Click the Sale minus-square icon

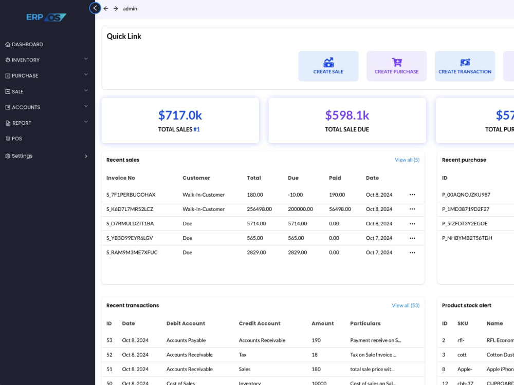click(x=8, y=92)
